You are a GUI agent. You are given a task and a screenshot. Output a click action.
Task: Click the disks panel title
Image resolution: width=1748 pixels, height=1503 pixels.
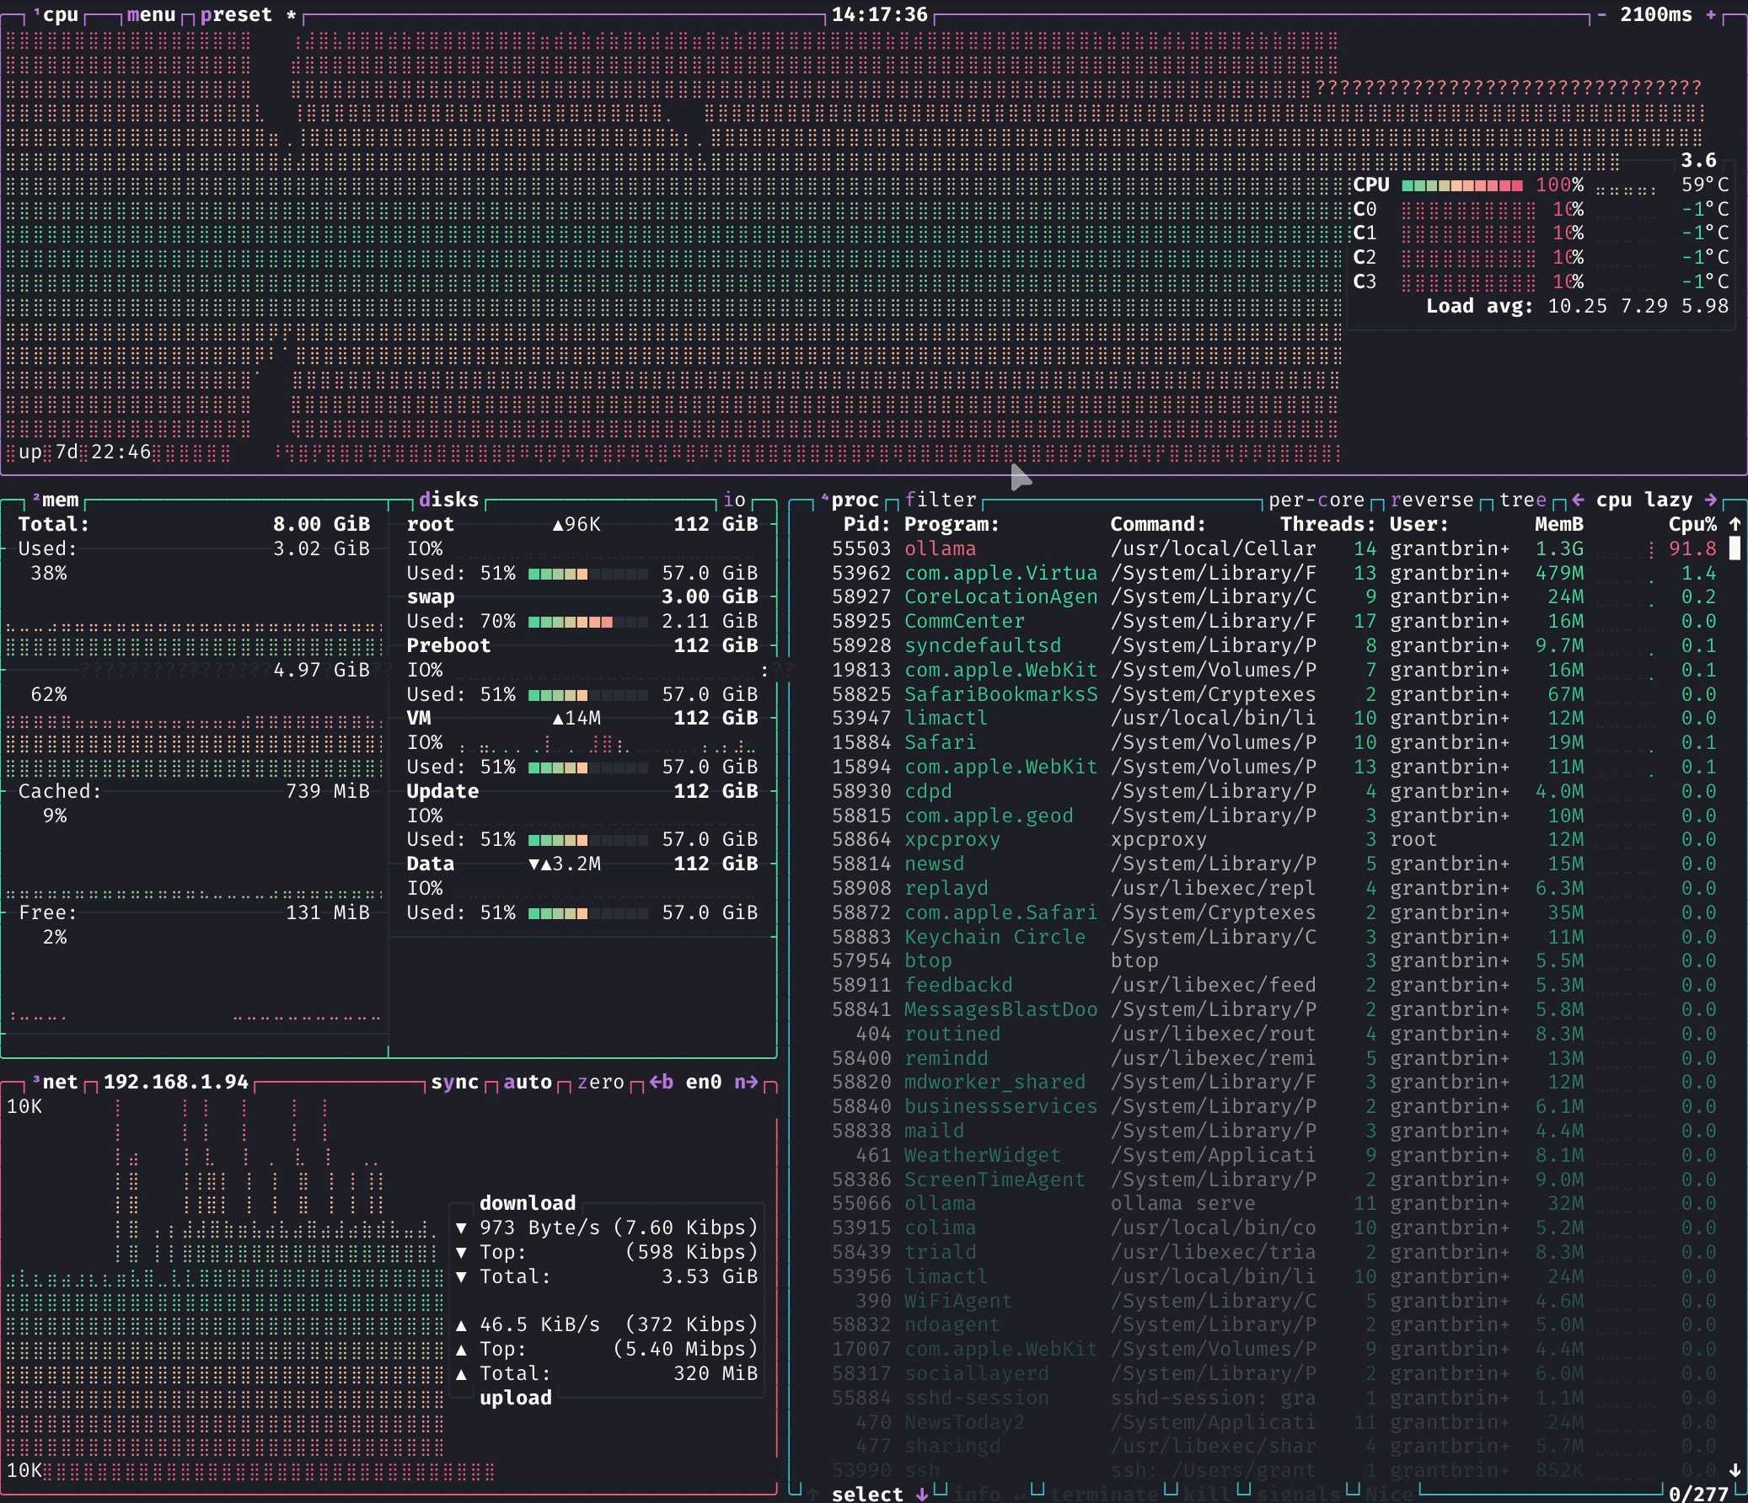point(449,500)
